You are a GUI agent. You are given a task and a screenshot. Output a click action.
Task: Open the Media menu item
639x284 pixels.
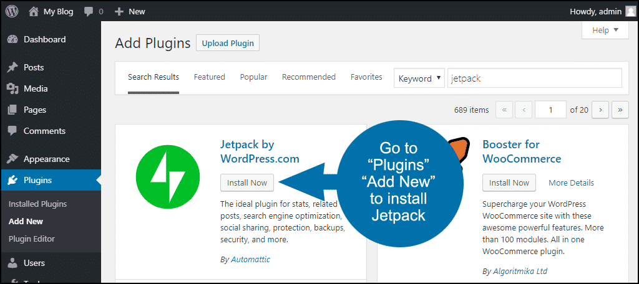(x=51, y=88)
